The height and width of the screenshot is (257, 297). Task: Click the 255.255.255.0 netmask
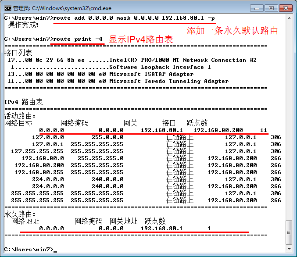click(x=100, y=158)
